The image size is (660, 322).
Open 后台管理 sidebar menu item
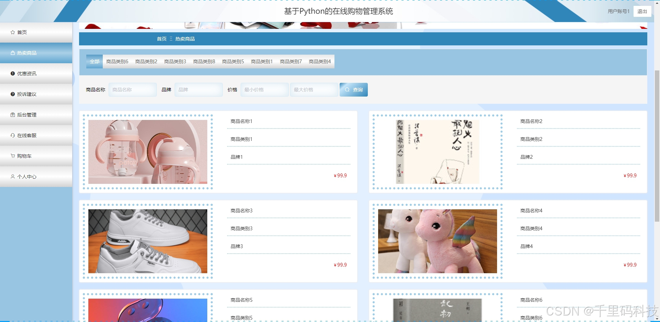pos(36,115)
